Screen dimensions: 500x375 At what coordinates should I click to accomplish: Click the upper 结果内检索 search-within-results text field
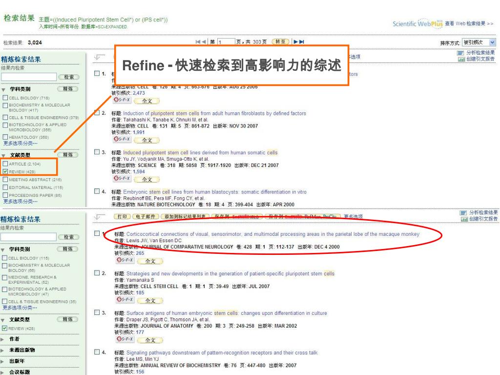[28, 77]
